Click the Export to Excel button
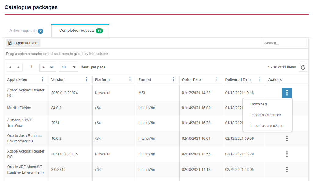Image resolution: width=313 pixels, height=181 pixels. coord(23,43)
